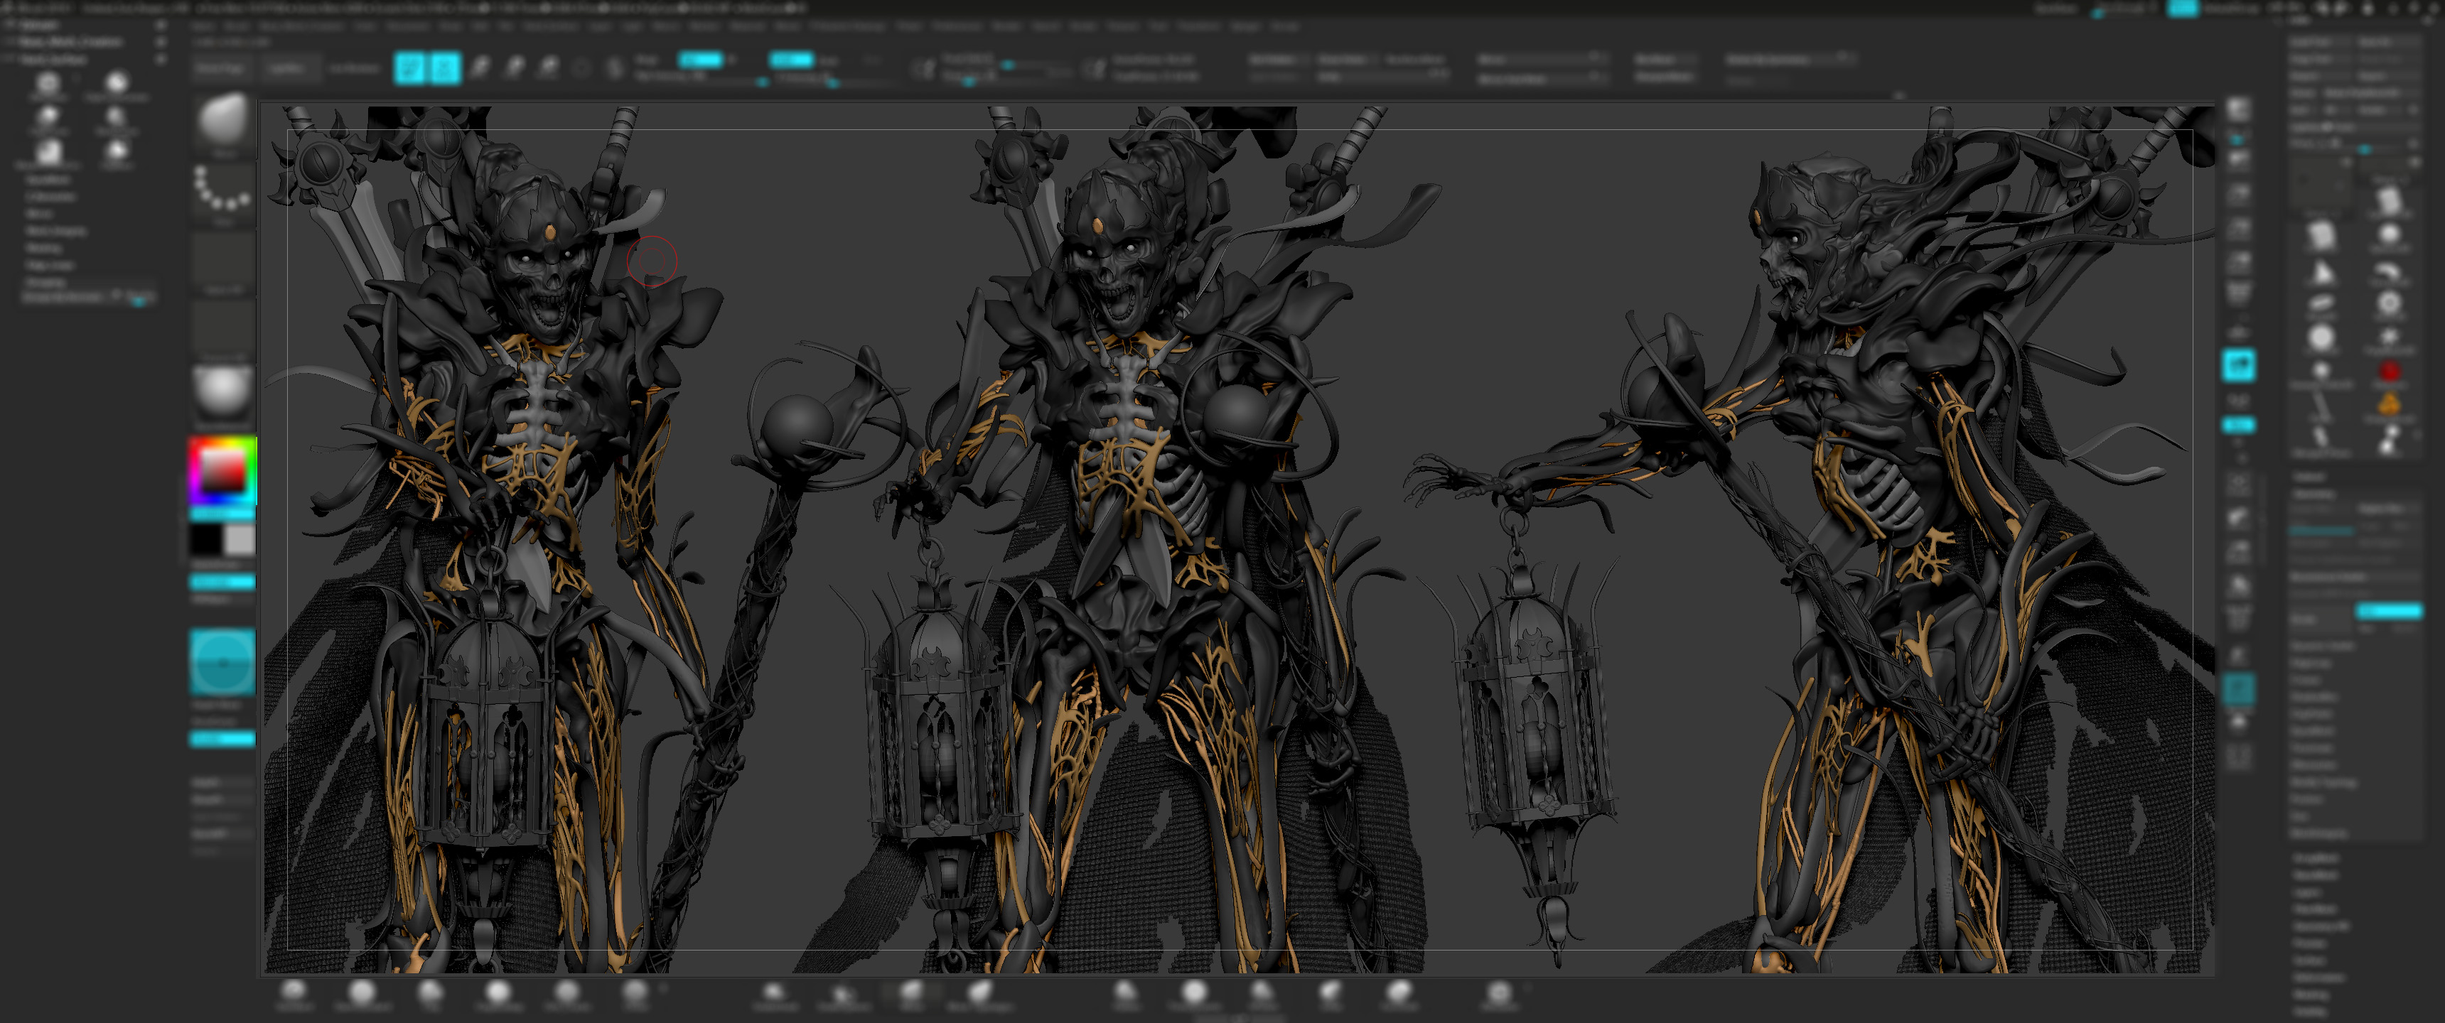
Task: Click the brush-shaped icon before Mrgb
Action: point(616,67)
